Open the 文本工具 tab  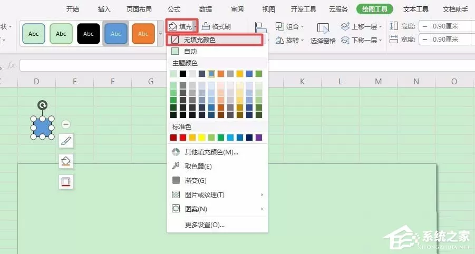[x=416, y=9]
